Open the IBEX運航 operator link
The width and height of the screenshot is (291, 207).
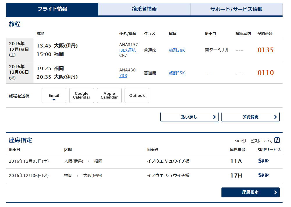[127, 50]
